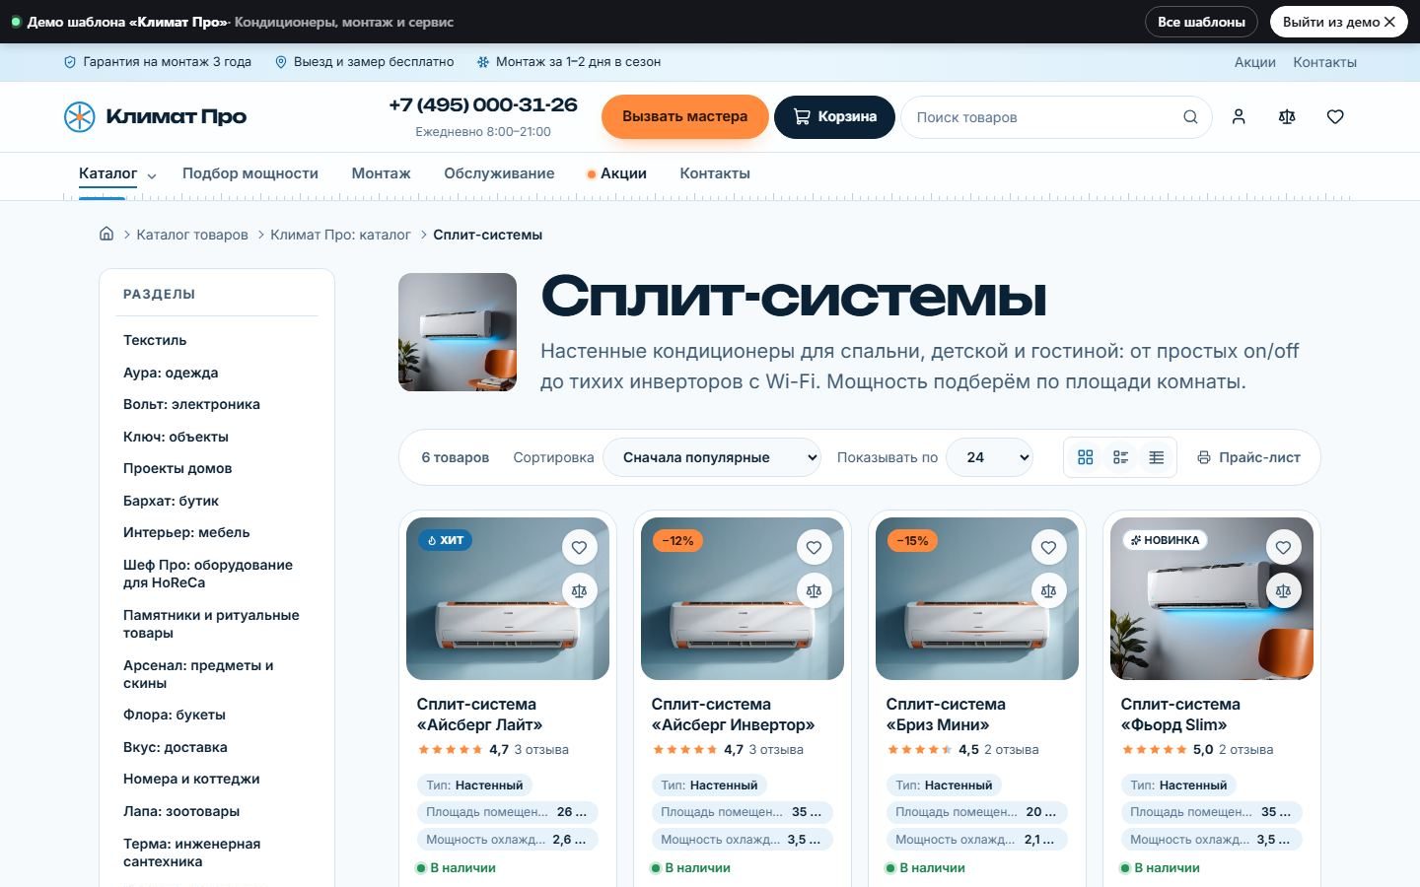Expand the Каталог menu chevron
This screenshot has width=1420, height=887.
152,175
